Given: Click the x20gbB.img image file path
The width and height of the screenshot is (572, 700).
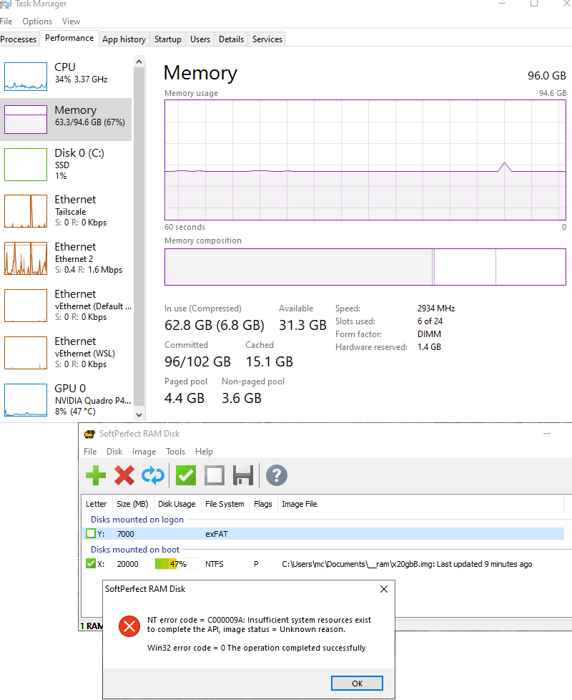Looking at the screenshot, I should pos(407,564).
